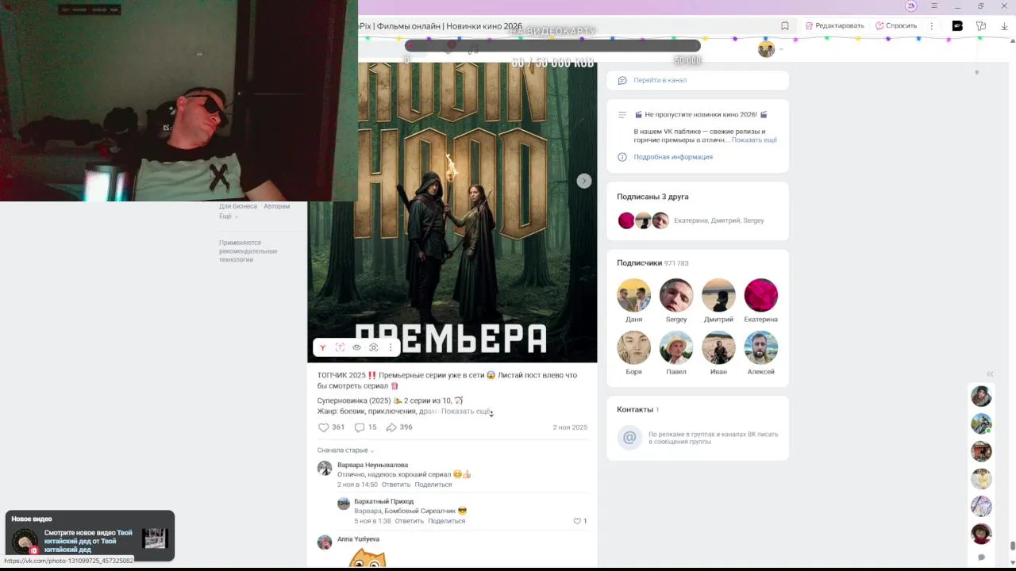This screenshot has height=571, width=1016.
Task: Open the Редактировать page edit tool
Action: click(x=834, y=26)
